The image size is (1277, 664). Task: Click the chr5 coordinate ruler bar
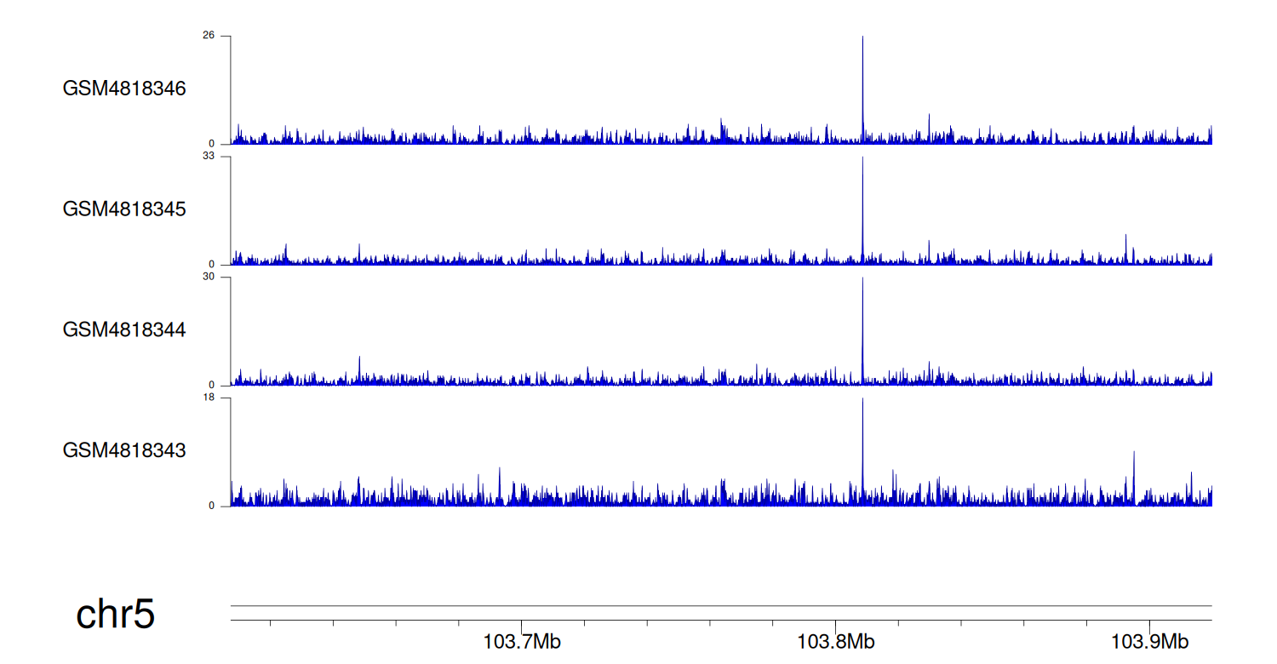(720, 613)
